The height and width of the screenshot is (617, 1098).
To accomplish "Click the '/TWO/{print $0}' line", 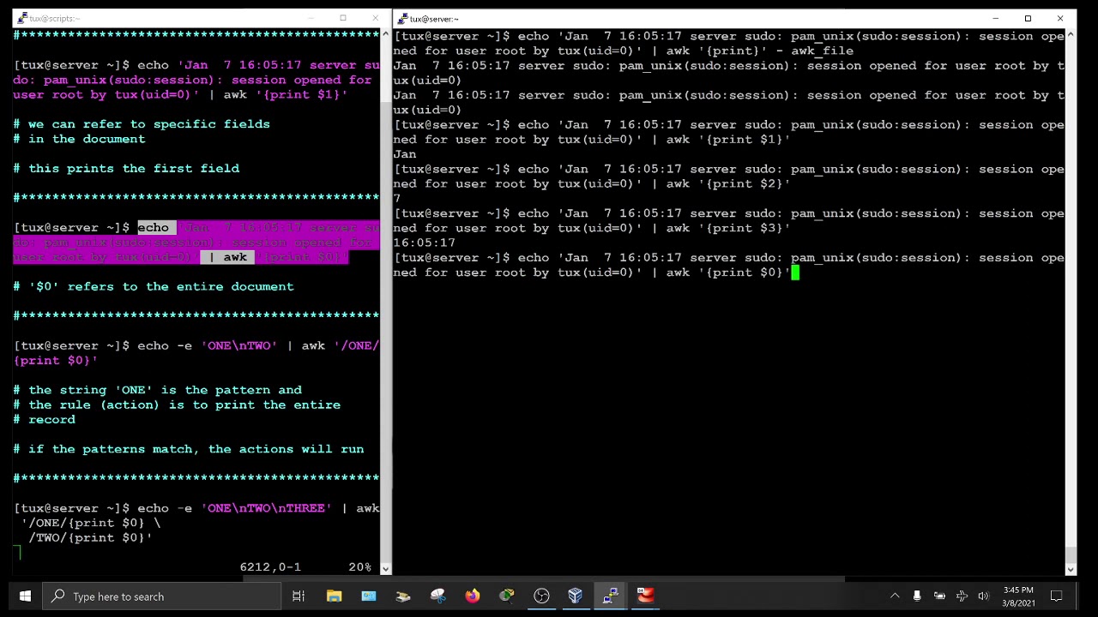I will pos(90,537).
